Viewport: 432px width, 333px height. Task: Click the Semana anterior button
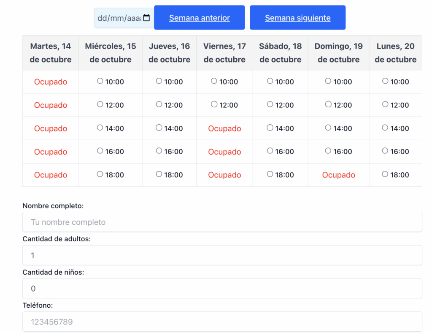coord(199,18)
